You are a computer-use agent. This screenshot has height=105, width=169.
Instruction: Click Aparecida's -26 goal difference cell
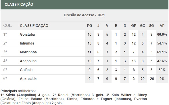pyautogui.click(x=151, y=79)
